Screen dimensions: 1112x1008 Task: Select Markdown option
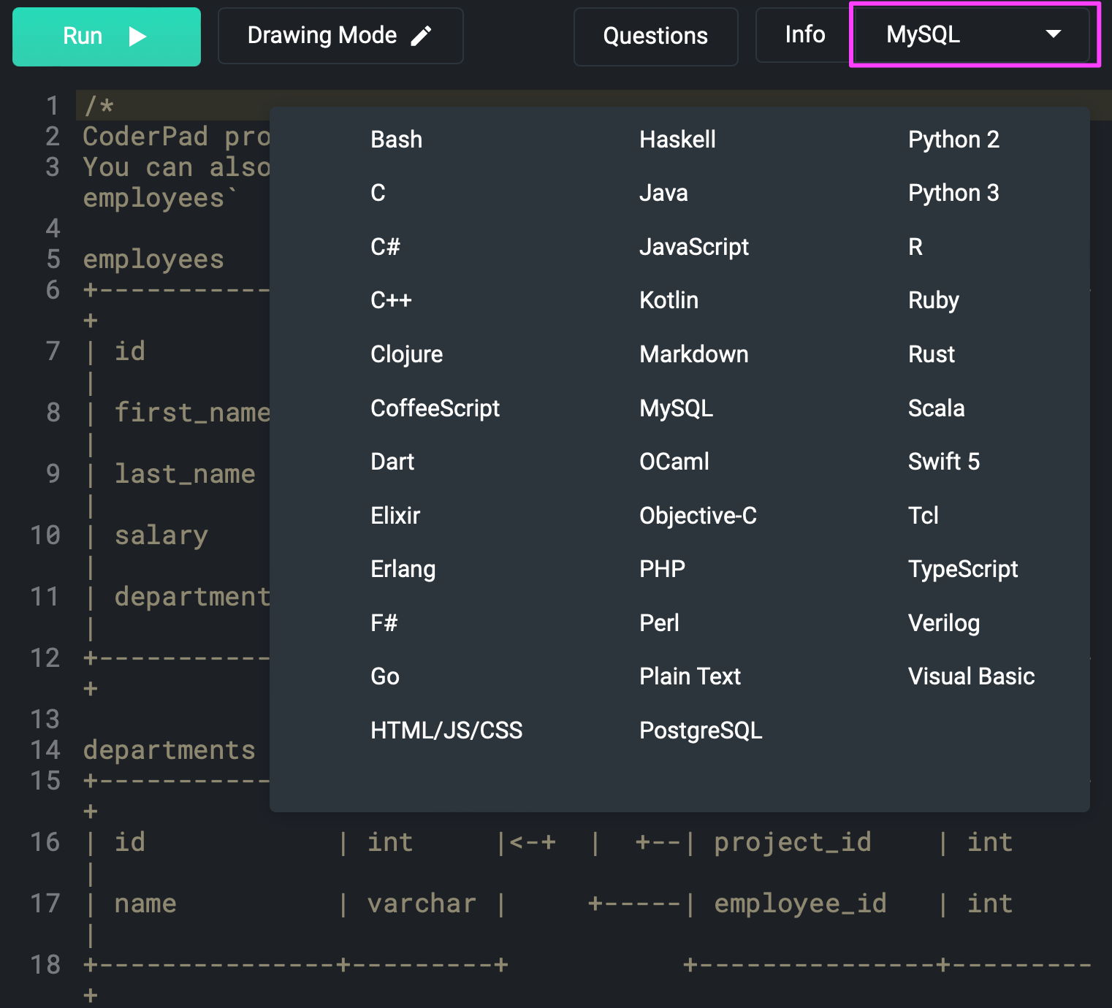(x=693, y=354)
